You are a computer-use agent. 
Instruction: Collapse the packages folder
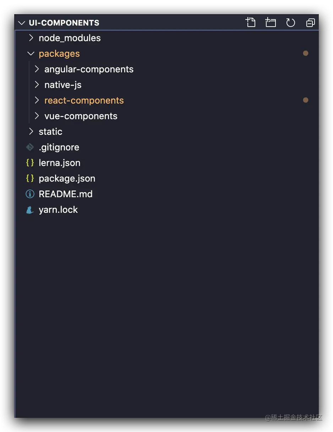tap(31, 54)
